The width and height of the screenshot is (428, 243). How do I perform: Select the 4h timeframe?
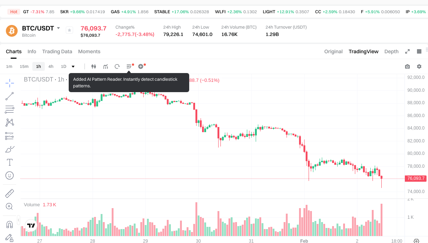(51, 66)
